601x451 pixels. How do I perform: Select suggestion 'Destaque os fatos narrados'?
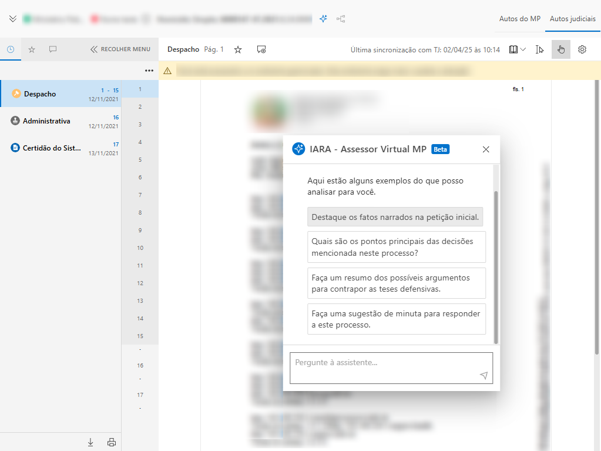pos(395,217)
